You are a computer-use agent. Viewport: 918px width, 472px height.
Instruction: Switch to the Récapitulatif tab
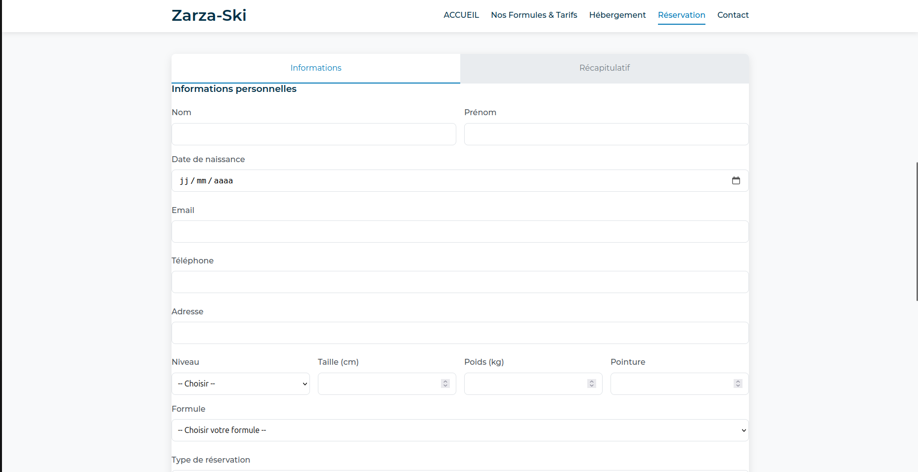click(604, 68)
